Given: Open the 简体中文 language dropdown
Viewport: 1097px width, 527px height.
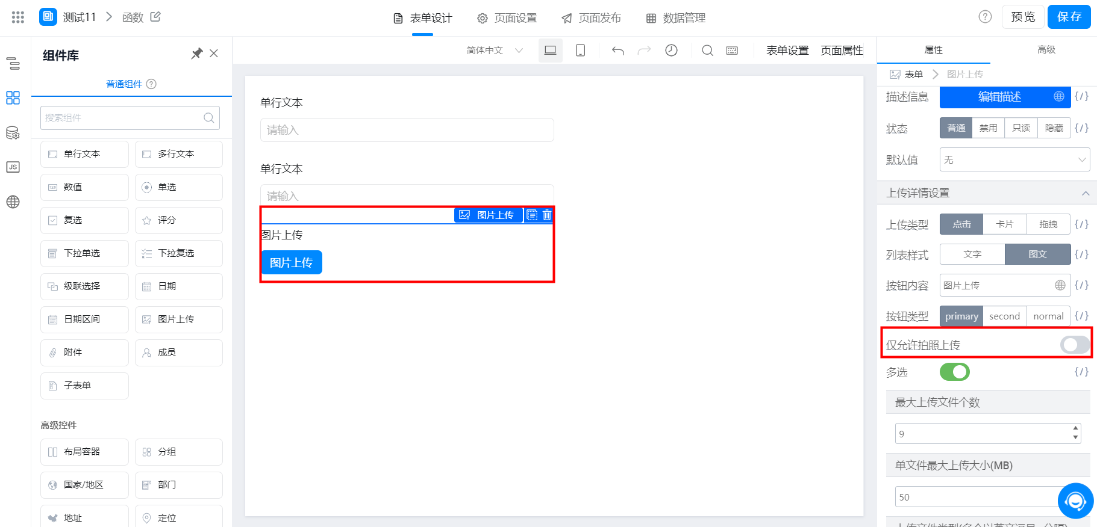Looking at the screenshot, I should (x=495, y=51).
